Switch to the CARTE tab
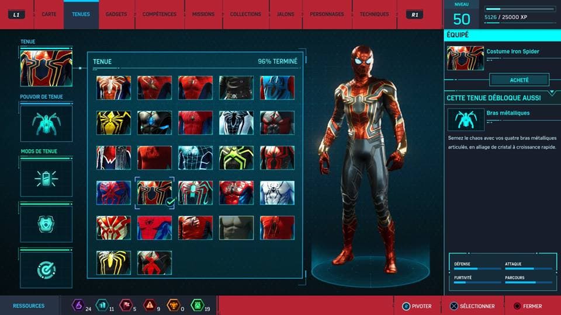Screen dimensions: 561x315 pos(49,14)
